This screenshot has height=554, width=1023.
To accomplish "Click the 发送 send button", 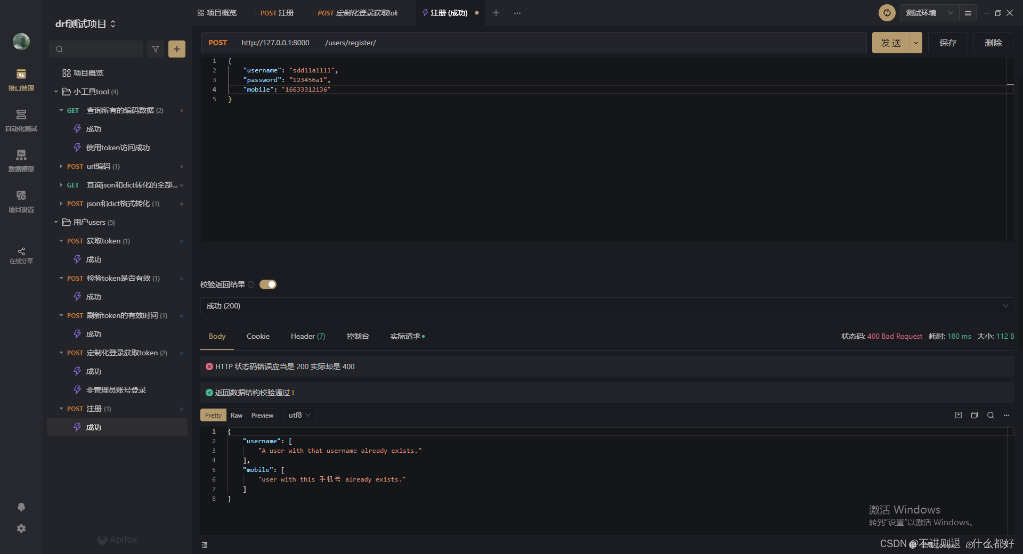I will (891, 43).
